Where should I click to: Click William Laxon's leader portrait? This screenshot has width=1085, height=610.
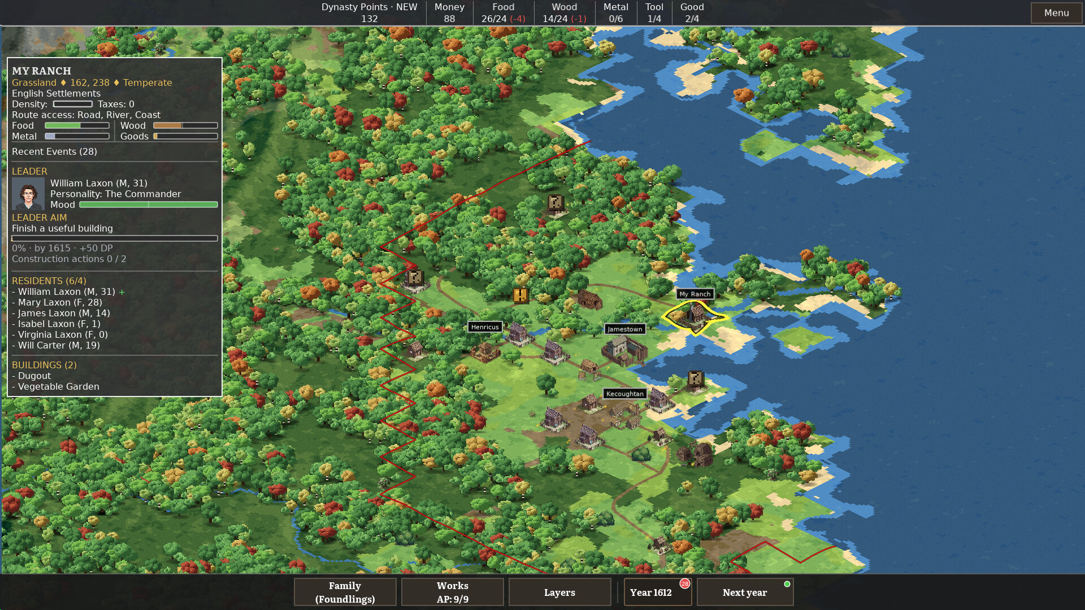pyautogui.click(x=28, y=194)
